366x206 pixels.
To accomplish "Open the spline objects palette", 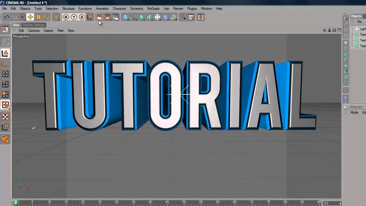I will 133,17.
